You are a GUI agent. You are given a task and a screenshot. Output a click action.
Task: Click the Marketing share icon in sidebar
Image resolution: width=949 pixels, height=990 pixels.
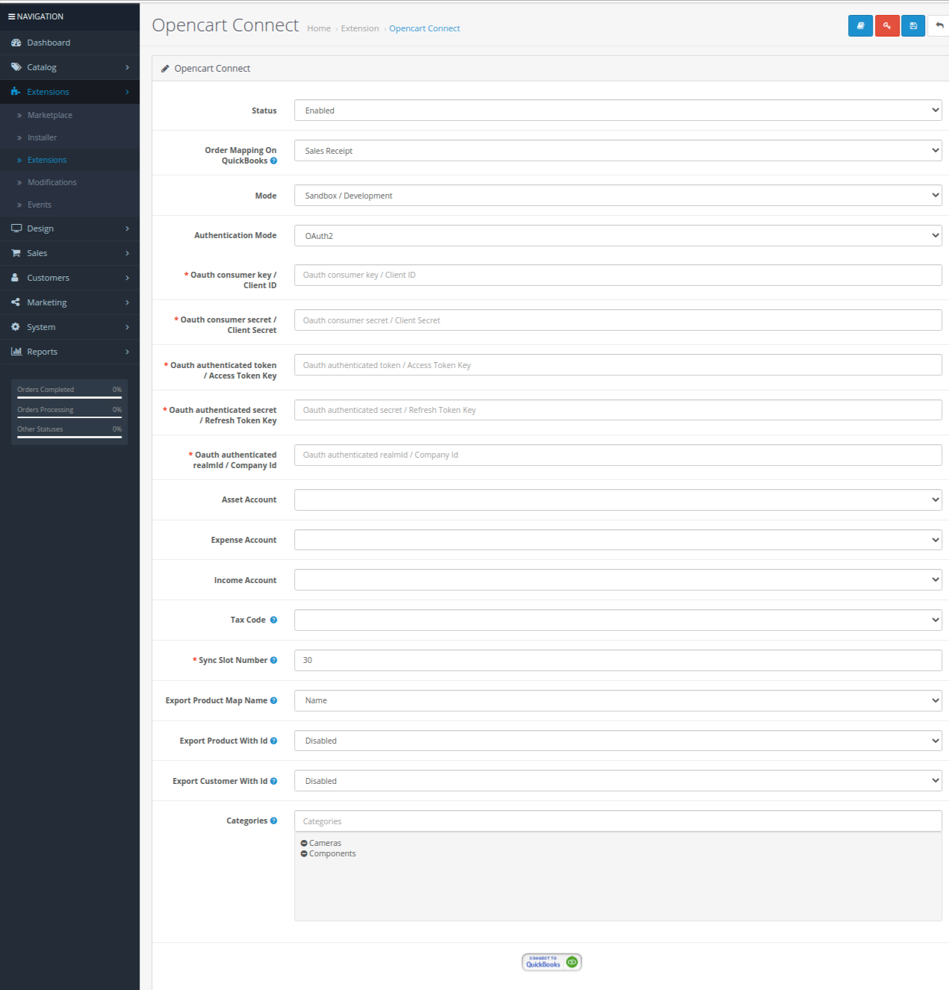coord(16,302)
